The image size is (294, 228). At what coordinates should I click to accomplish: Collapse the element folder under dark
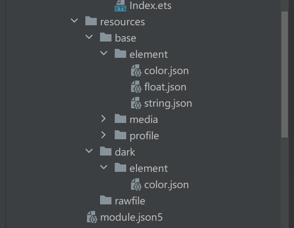[x=104, y=168]
